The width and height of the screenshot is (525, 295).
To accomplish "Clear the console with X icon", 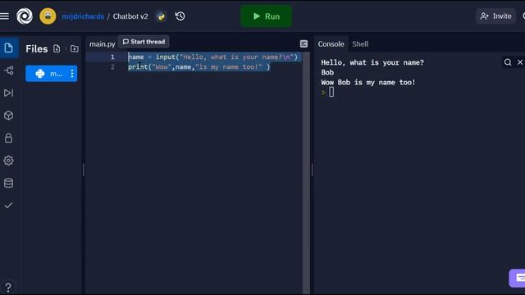I will pyautogui.click(x=520, y=62).
